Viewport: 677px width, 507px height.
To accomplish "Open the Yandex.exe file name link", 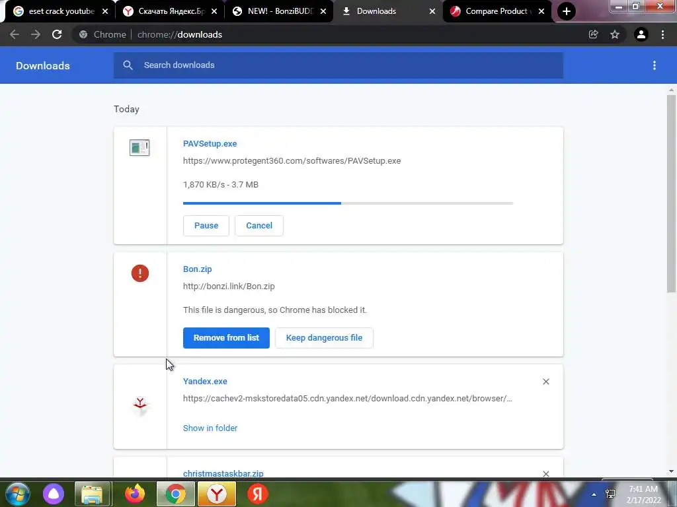I will pos(205,381).
